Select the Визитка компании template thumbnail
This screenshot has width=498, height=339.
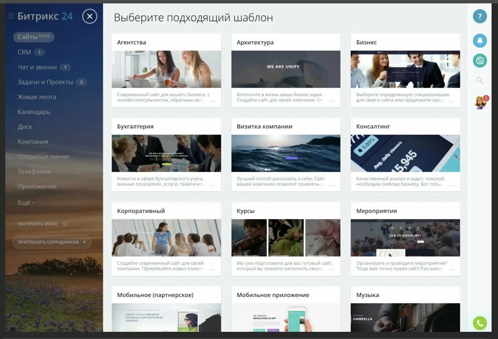286,153
